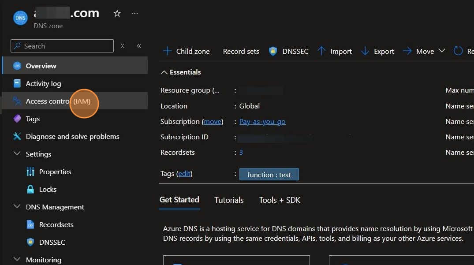Viewport: 474px width, 265px height.
Task: Open Move dropdown chevron in toolbar
Action: (442, 51)
